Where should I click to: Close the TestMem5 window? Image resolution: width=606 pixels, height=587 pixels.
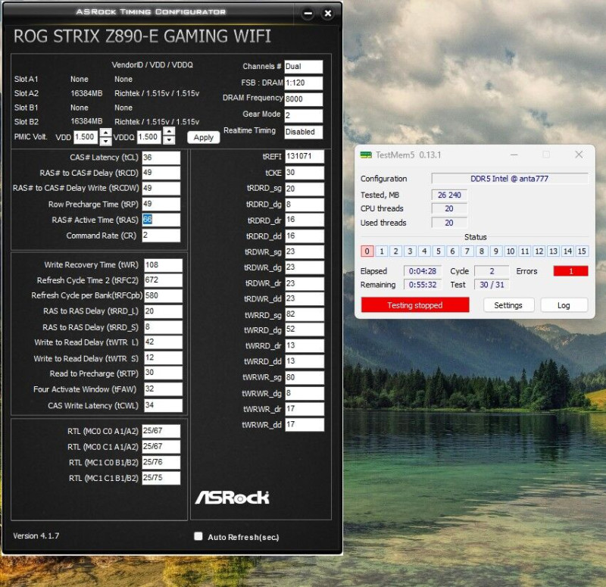579,155
